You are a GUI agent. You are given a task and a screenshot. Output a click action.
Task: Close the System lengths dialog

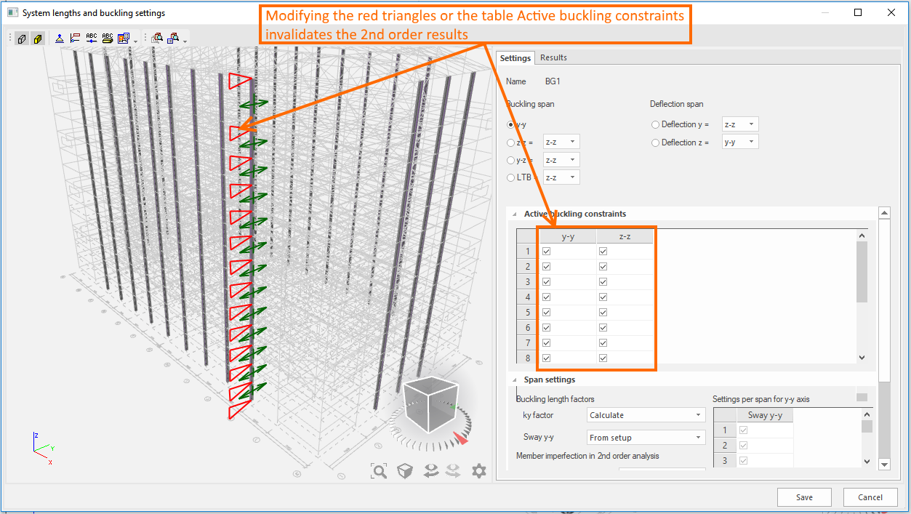click(x=891, y=12)
